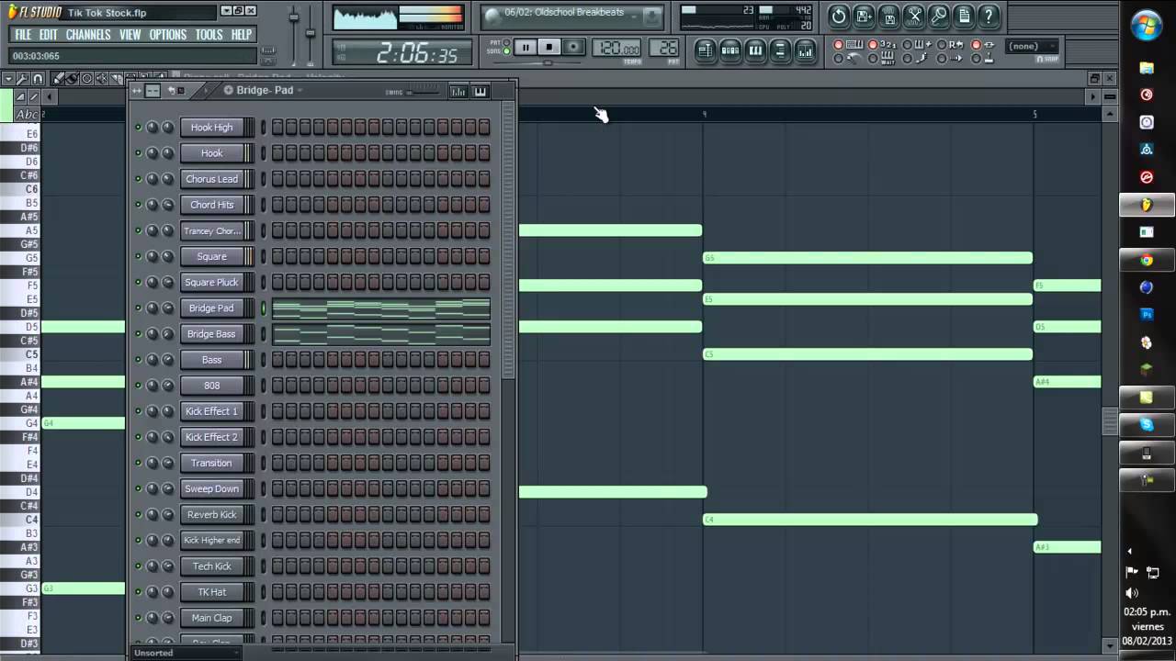
Task: Mute the Chorus Lead channel LED
Action: pyautogui.click(x=138, y=179)
